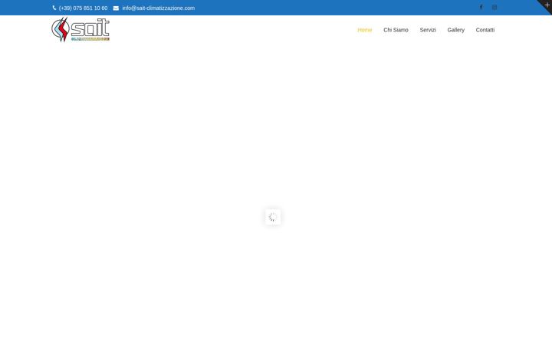Open the Instagram social icon

click(x=495, y=8)
